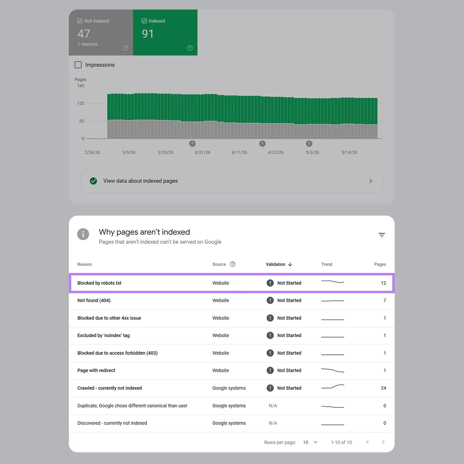The height and width of the screenshot is (464, 464).
Task: Click the chart annotation marker near 5/3/26
Action: (309, 143)
